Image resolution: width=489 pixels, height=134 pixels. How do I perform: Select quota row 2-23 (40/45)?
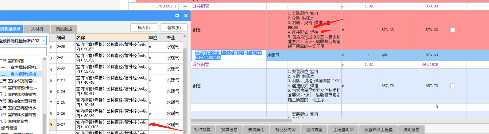coord(116,80)
